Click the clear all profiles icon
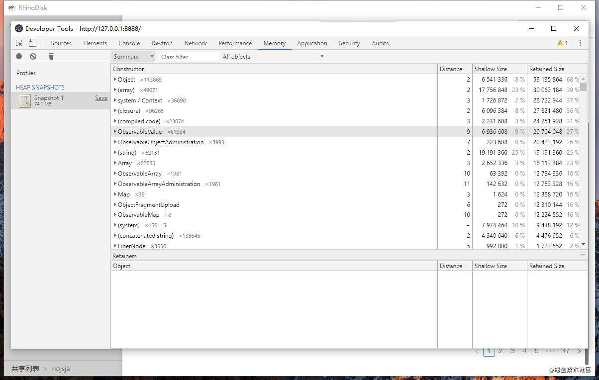Screen dimensions: 599x380 pyautogui.click(x=33, y=56)
